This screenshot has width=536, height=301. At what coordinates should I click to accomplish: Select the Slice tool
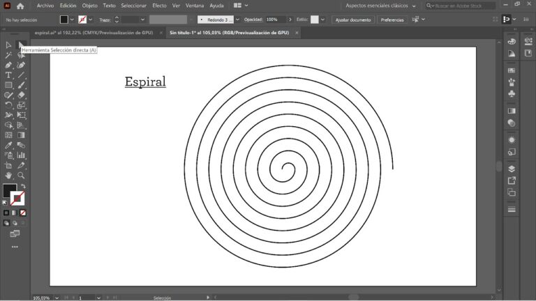tap(21, 166)
